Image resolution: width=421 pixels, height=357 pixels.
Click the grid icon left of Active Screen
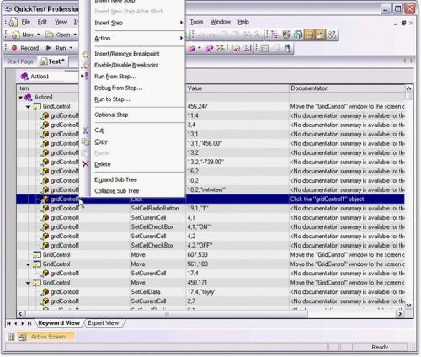pyautogui.click(x=11, y=337)
